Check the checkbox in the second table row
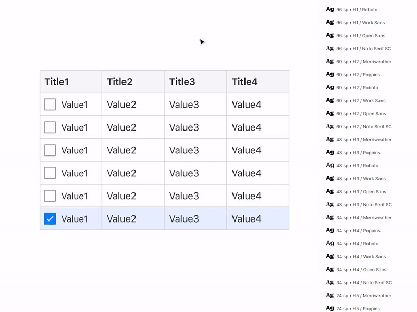417x312 pixels. pyautogui.click(x=50, y=127)
